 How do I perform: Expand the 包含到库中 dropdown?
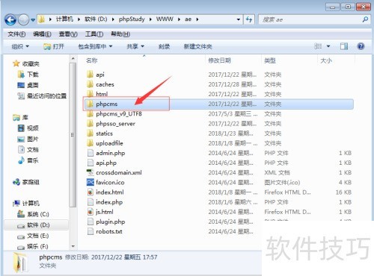pos(95,46)
